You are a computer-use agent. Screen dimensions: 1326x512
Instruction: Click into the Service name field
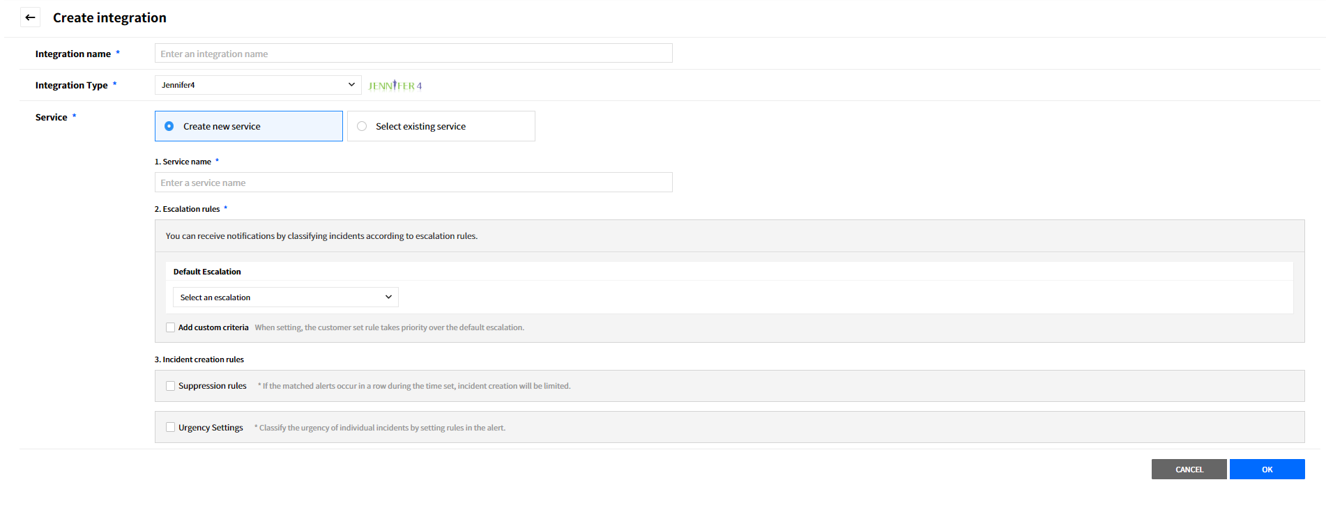coord(413,183)
